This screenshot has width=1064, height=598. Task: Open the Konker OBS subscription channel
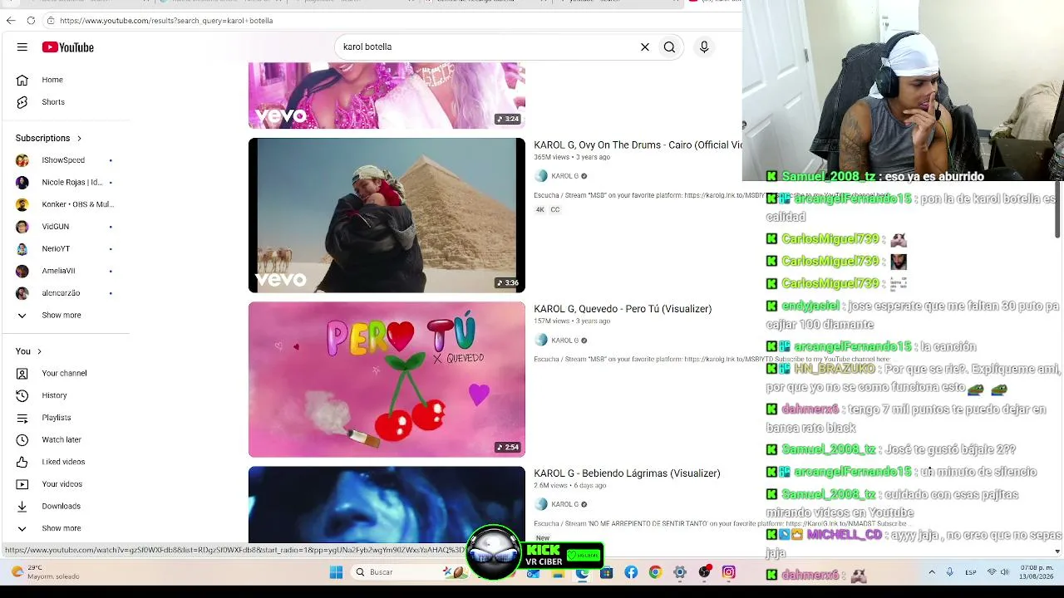point(65,204)
